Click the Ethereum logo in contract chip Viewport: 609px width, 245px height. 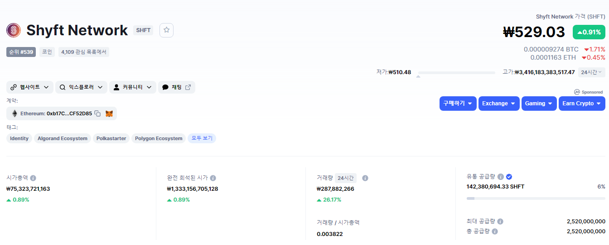[x=14, y=113]
